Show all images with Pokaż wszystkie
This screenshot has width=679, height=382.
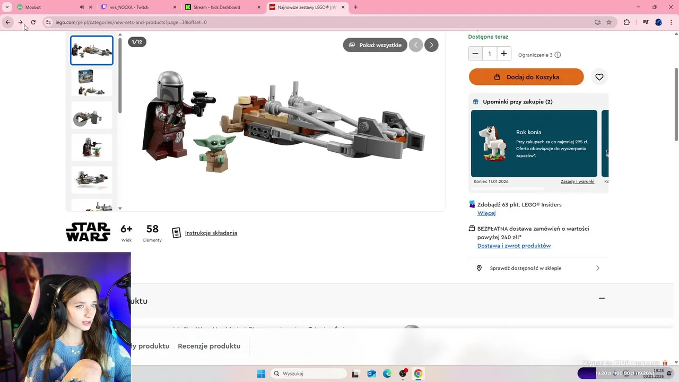[x=375, y=45]
